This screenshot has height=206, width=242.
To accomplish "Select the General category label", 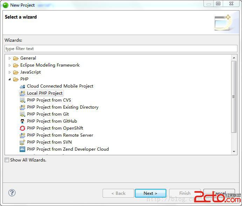I will tap(28, 58).
